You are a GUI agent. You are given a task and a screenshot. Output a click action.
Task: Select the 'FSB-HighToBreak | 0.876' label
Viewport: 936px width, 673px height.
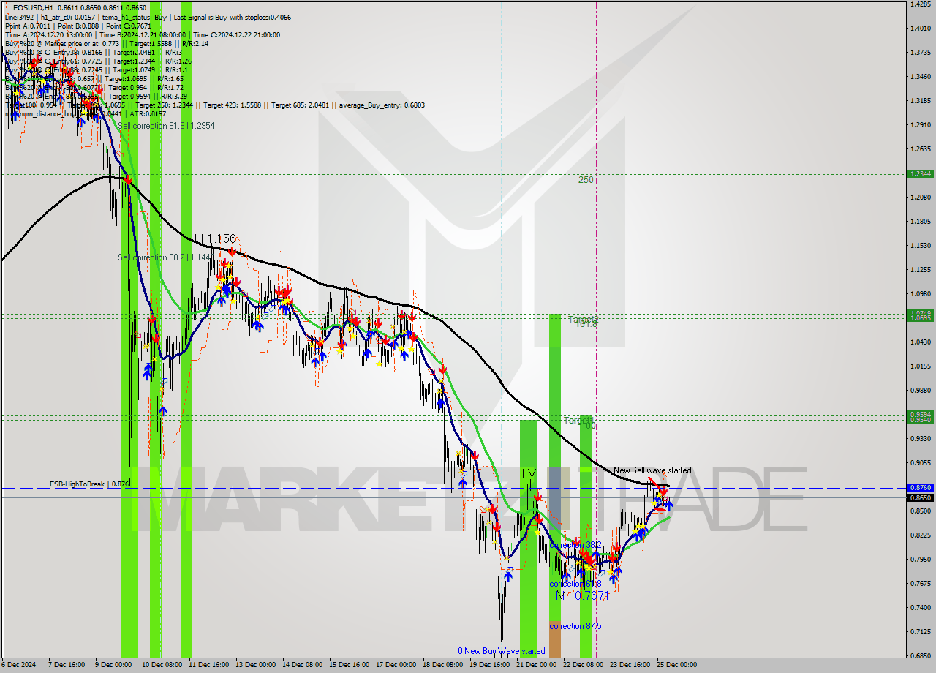(90, 484)
